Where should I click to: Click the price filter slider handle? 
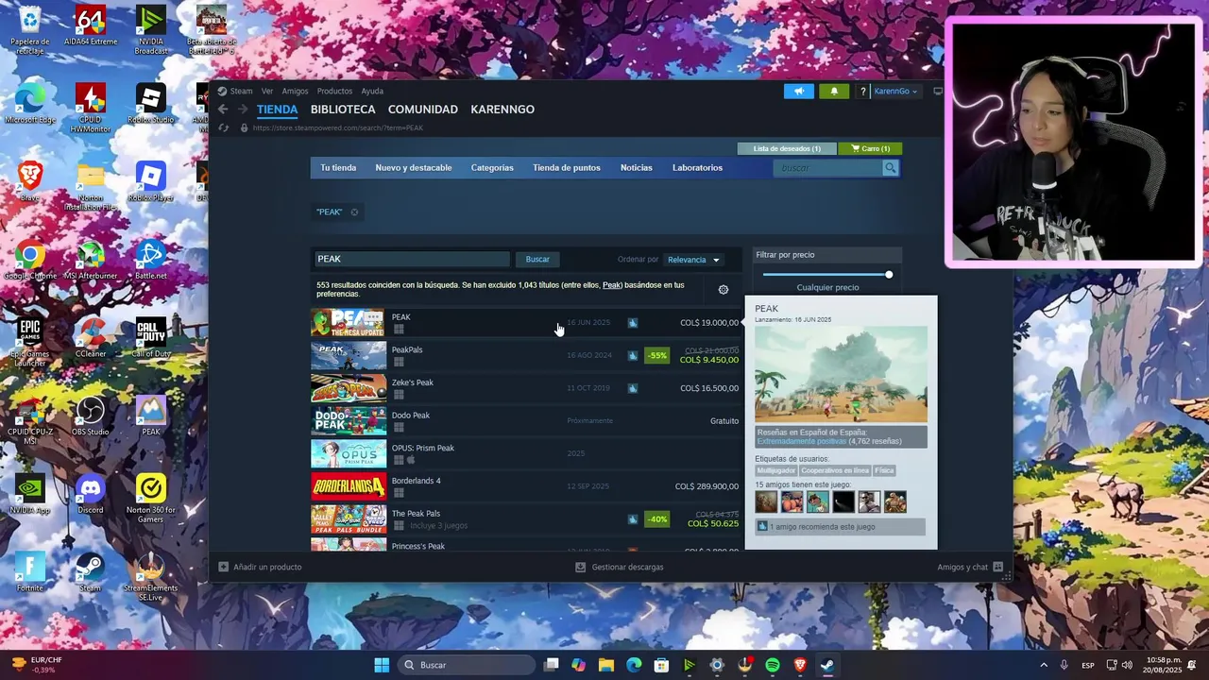pyautogui.click(x=889, y=275)
